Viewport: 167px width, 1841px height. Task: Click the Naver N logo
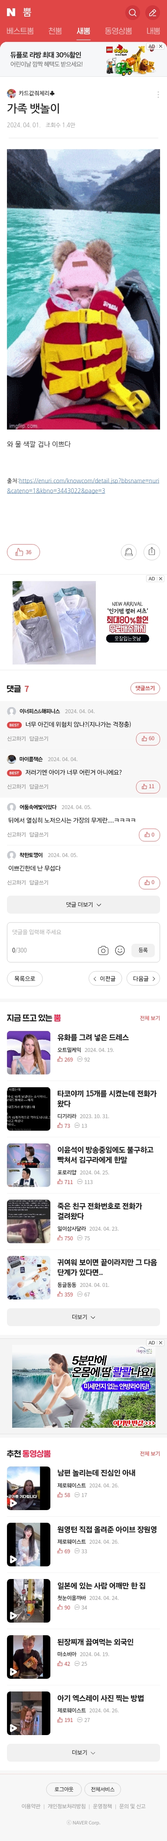click(x=11, y=12)
